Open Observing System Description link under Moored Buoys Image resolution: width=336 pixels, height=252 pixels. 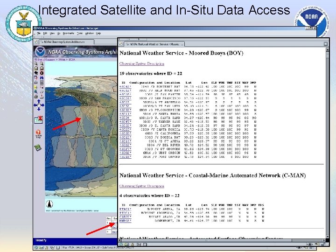click(x=142, y=63)
